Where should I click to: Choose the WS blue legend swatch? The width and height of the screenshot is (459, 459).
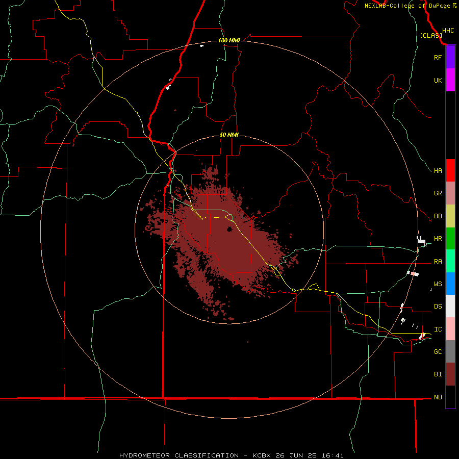(450, 284)
